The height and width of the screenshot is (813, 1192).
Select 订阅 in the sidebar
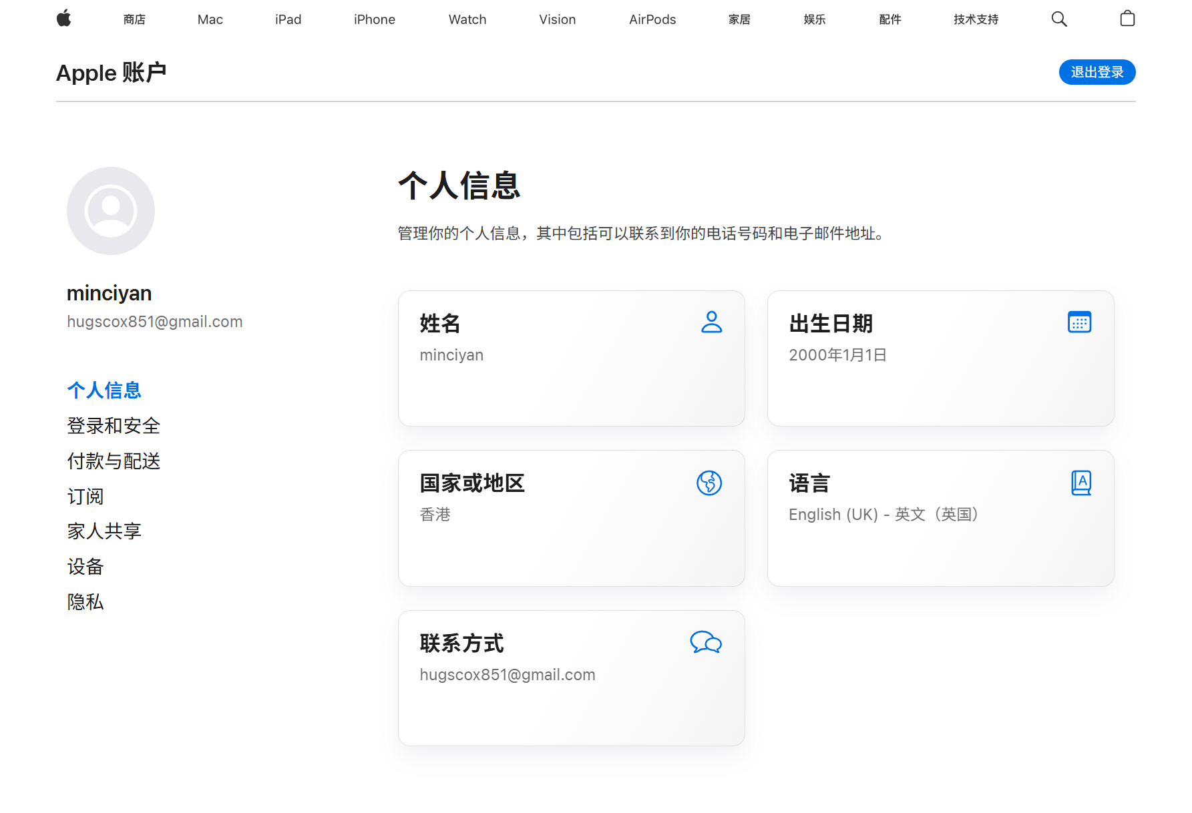pyautogui.click(x=85, y=497)
